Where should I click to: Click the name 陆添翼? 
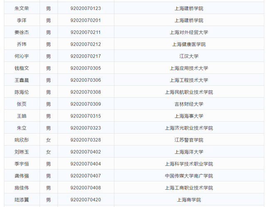point(22,200)
